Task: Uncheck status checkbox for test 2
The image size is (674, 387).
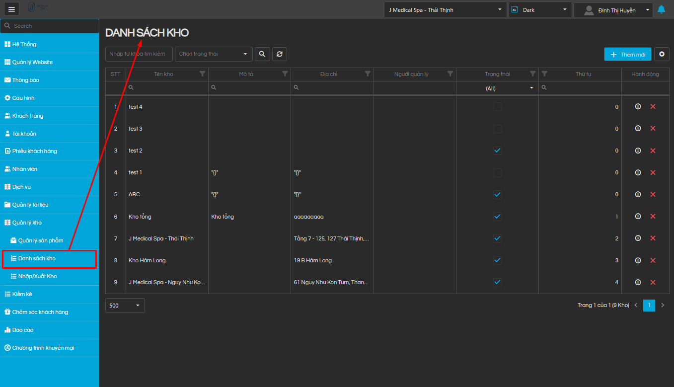Action: [497, 151]
